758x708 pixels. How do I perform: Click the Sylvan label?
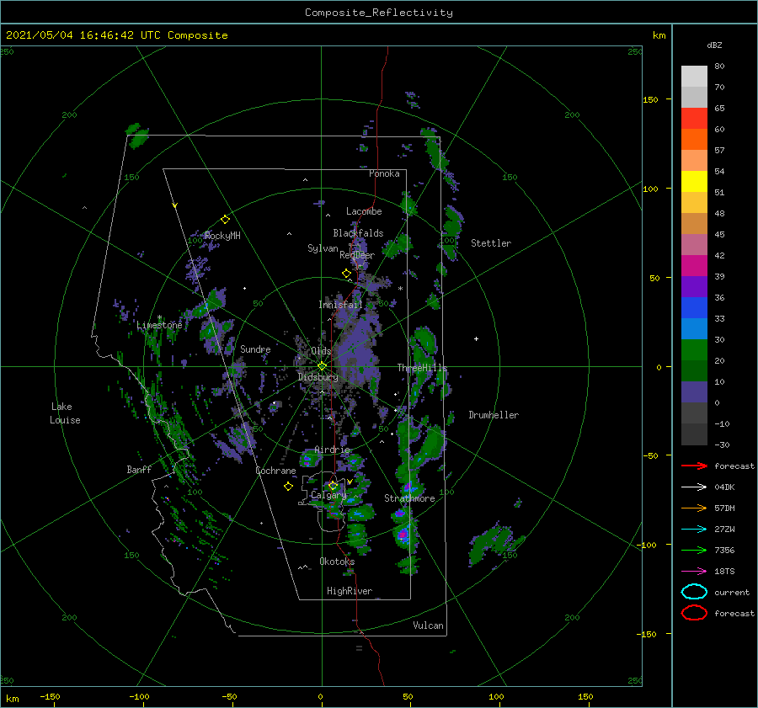[x=323, y=248]
